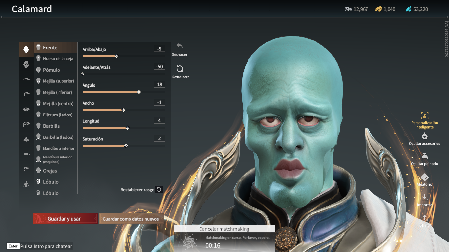Select the nose category icon
The width and height of the screenshot is (449, 252).
click(26, 139)
